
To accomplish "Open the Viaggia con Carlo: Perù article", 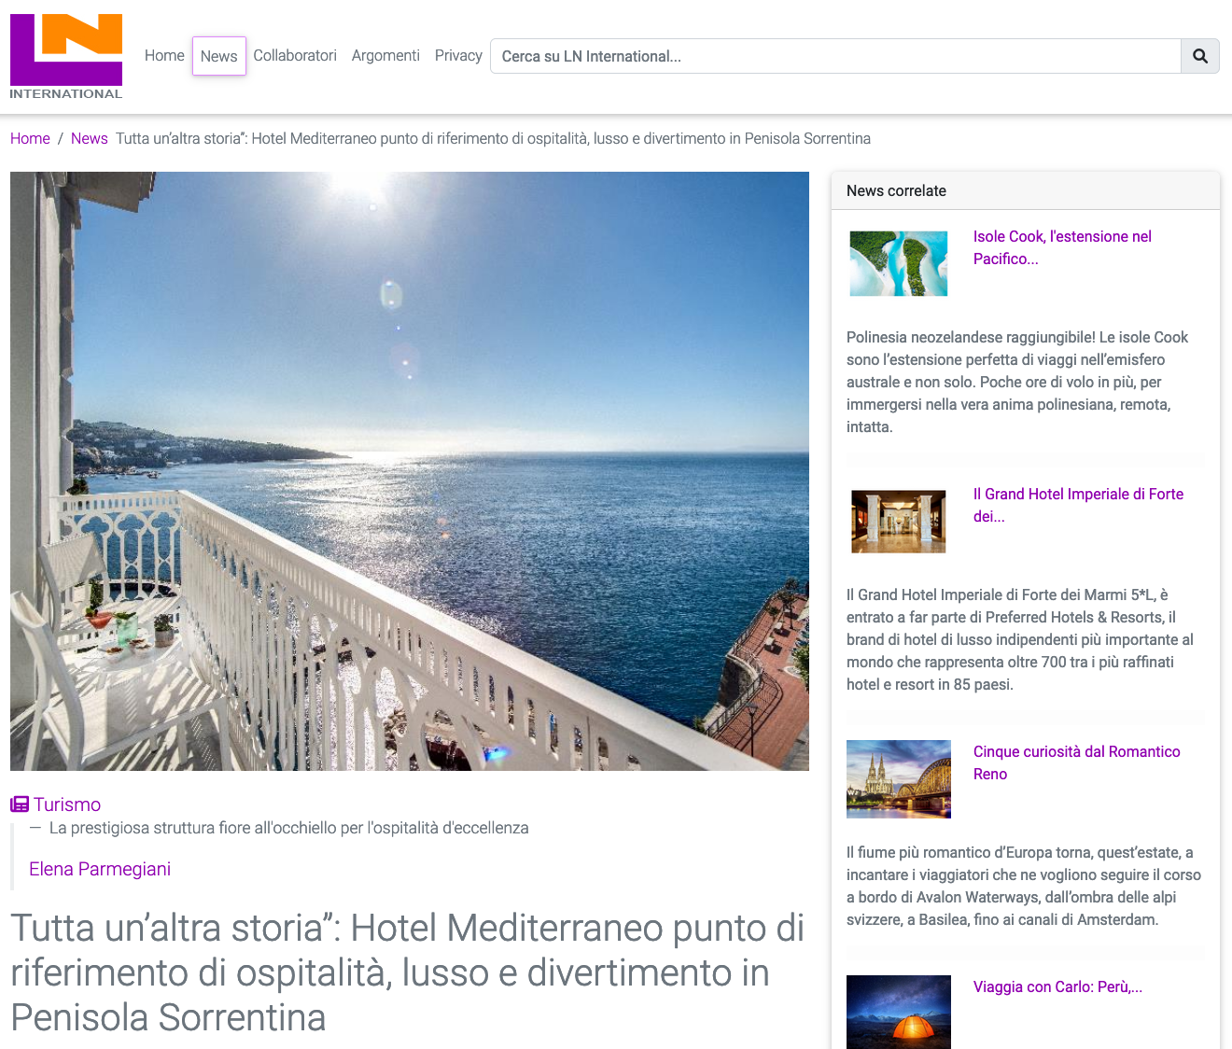I will (1057, 986).
